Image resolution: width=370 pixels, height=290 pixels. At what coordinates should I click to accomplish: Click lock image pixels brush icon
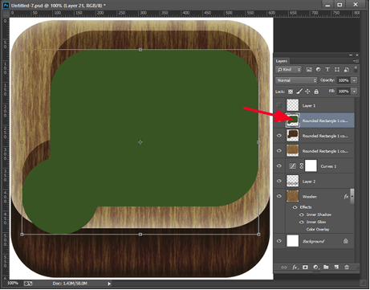299,92
